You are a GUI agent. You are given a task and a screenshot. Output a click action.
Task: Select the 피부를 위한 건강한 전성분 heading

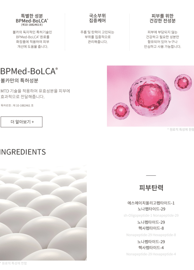click(163, 18)
